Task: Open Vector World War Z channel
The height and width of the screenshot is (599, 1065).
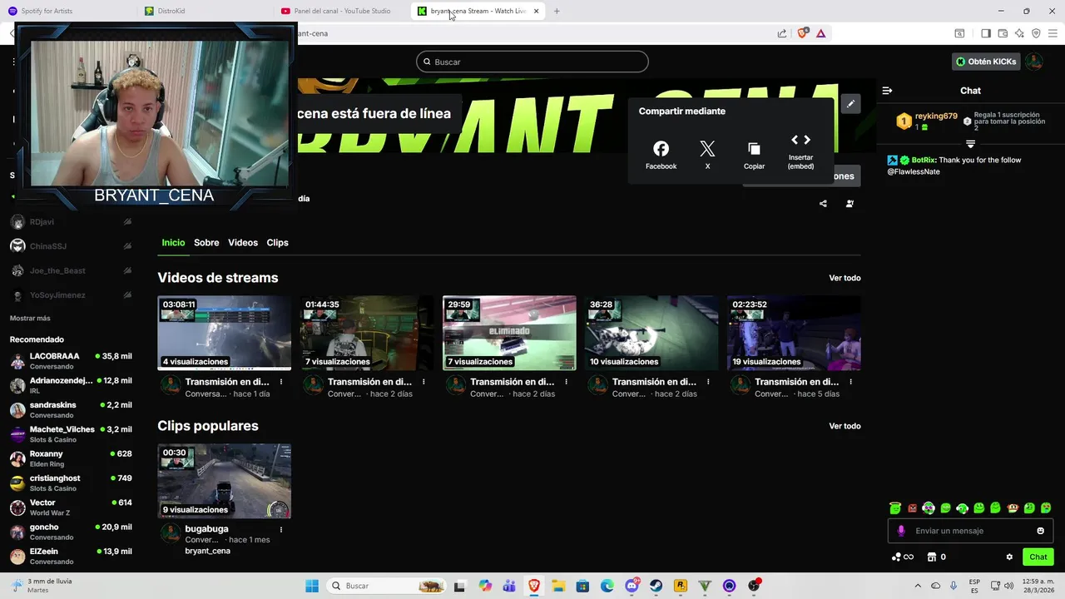Action: pyautogui.click(x=71, y=507)
